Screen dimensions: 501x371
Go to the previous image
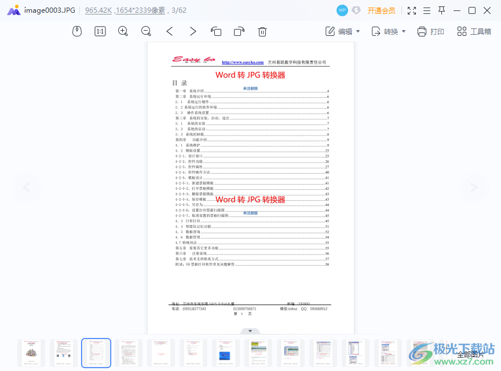169,31
